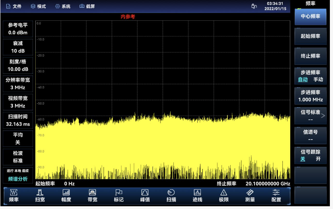
Task: Click the USB connection status icon
Action: point(254,6)
